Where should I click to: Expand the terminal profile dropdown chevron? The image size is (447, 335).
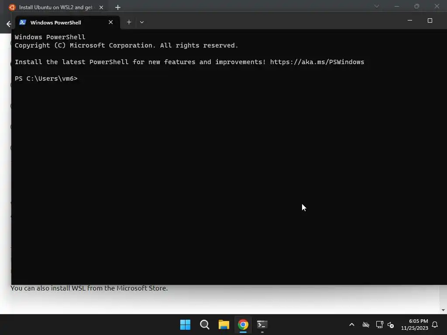pyautogui.click(x=142, y=22)
